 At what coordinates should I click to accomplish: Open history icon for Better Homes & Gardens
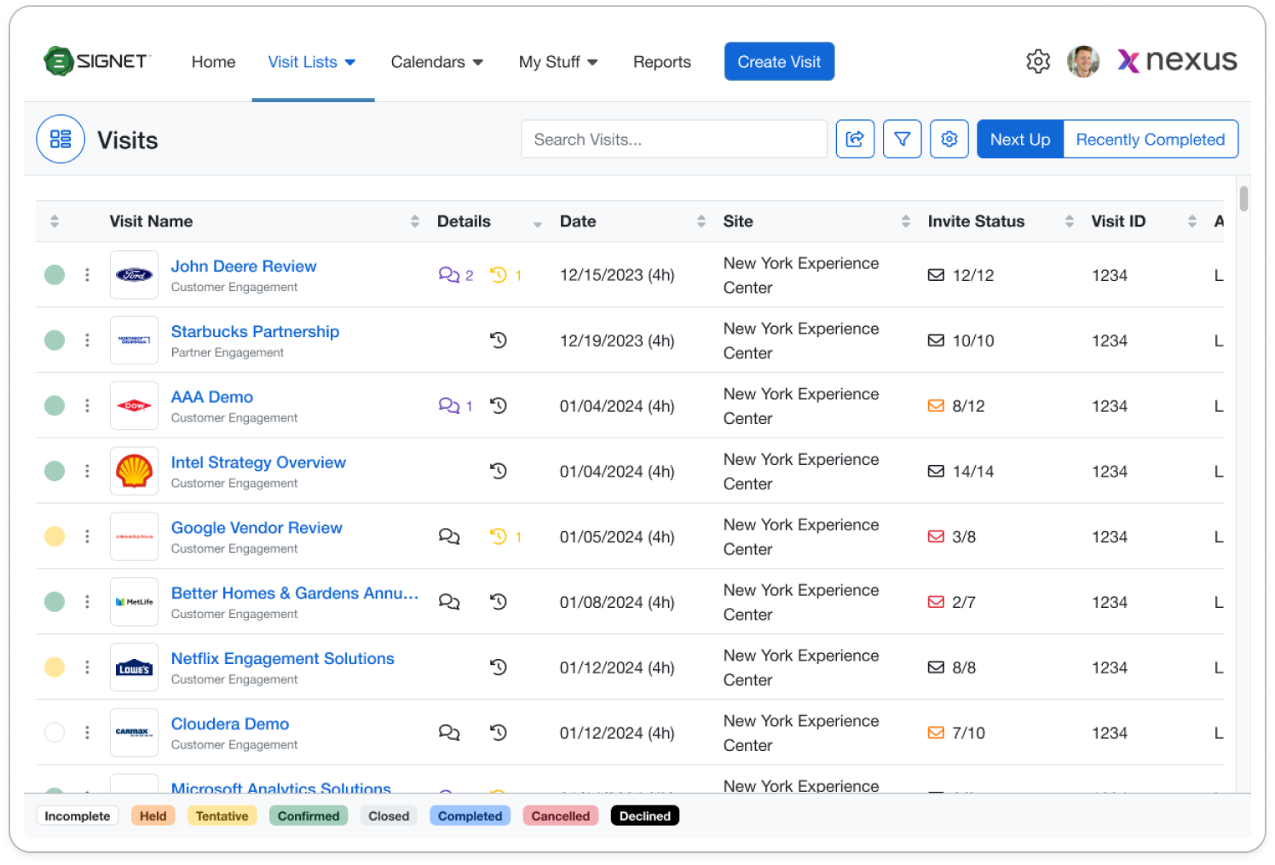pyautogui.click(x=499, y=602)
